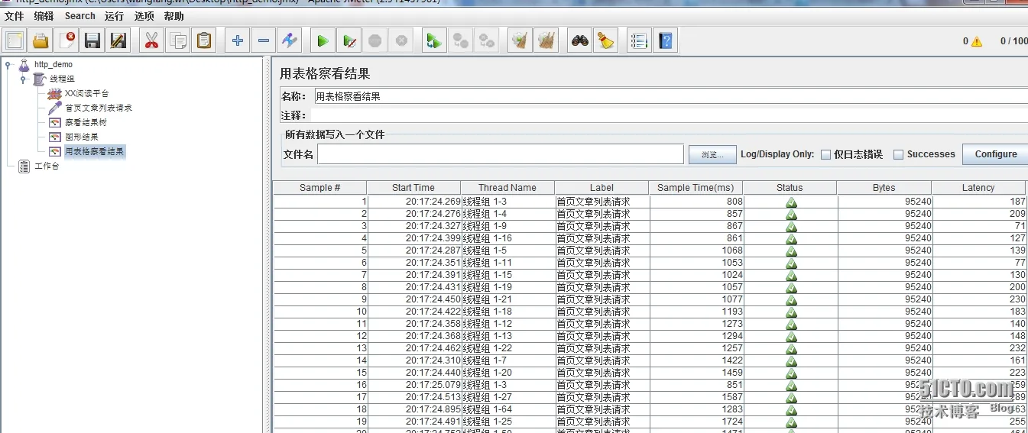
Task: Create a new test plan via toolbar
Action: (x=15, y=40)
